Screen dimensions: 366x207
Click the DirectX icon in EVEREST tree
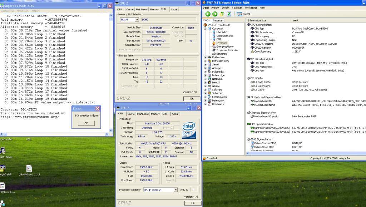click(x=209, y=82)
